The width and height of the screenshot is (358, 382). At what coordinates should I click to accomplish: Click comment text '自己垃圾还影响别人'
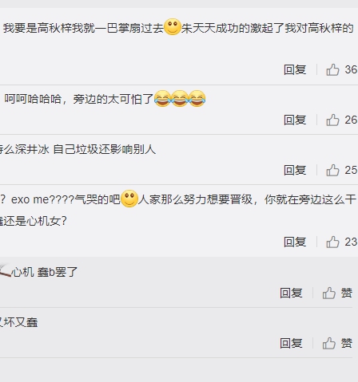[105, 149]
